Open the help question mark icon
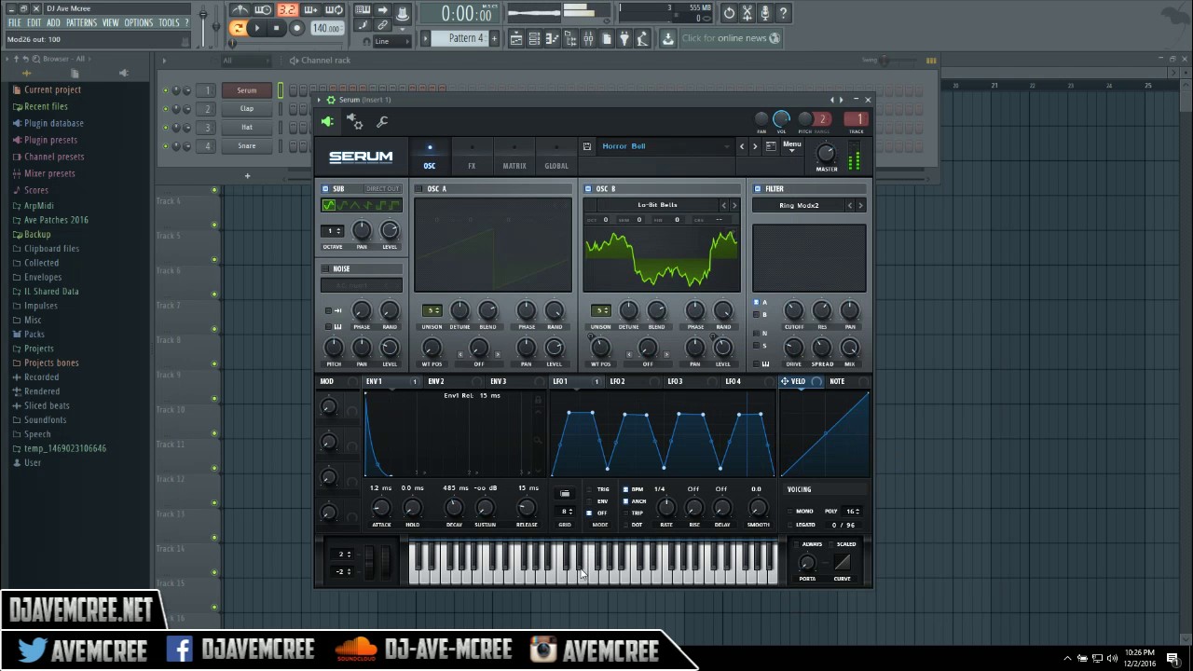Viewport: 1193px width, 671px height. 783,13
